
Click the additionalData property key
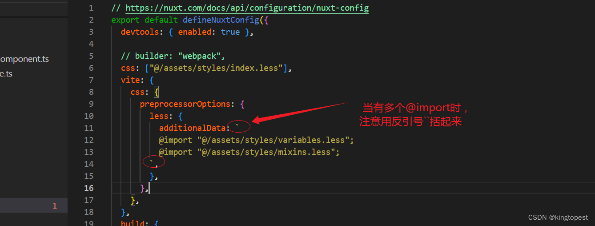point(193,128)
